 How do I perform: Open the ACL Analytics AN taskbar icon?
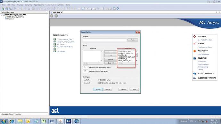(x=69, y=121)
